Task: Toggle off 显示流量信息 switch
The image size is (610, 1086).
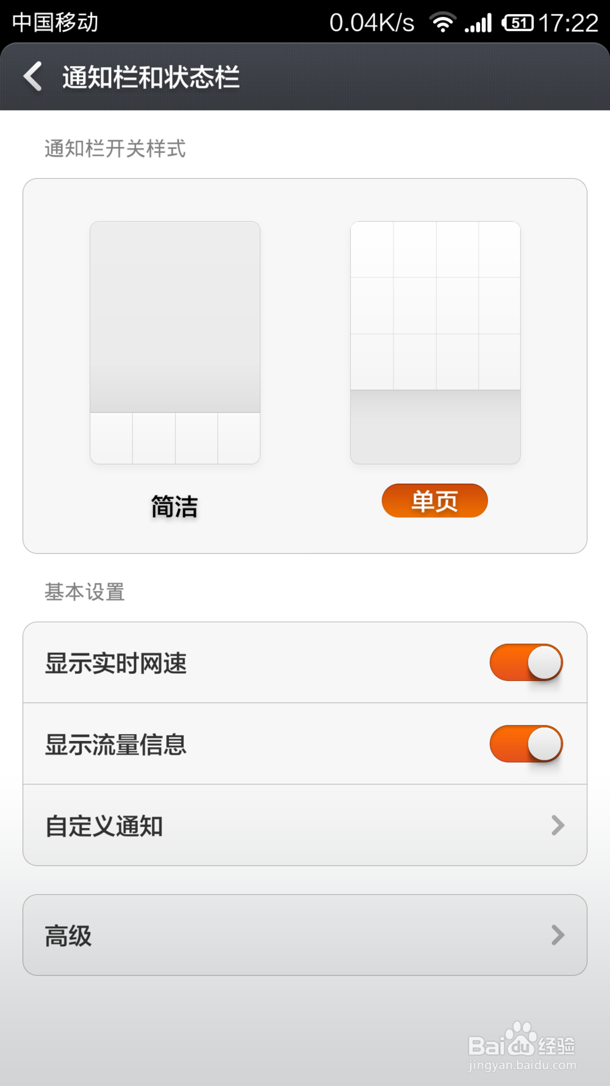Action: (x=526, y=743)
